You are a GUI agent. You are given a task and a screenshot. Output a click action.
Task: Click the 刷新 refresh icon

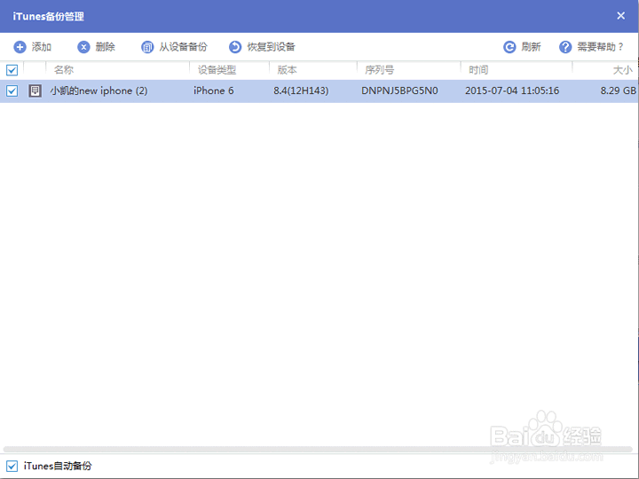[509, 47]
